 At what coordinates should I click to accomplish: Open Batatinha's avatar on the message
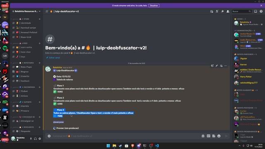(48, 69)
